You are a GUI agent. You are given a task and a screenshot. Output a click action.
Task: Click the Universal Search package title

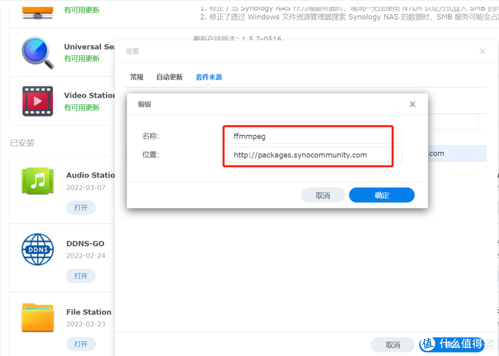[90, 47]
